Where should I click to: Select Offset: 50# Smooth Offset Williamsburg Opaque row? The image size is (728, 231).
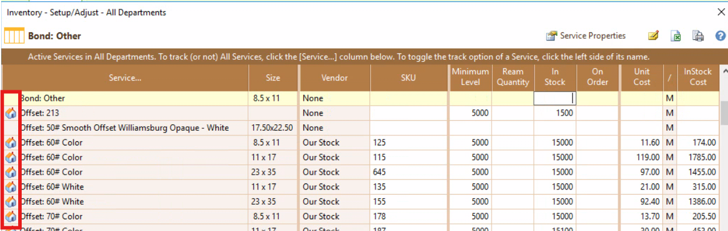124,128
